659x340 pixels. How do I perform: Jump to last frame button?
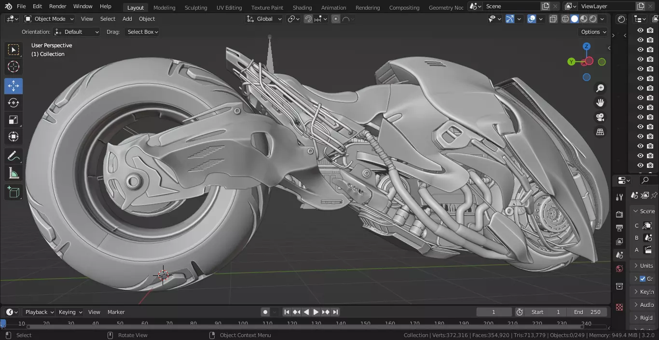click(x=335, y=312)
